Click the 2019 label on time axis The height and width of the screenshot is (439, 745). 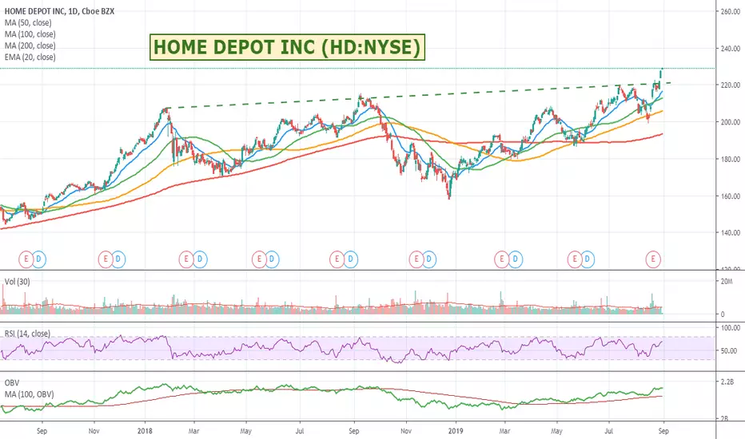(x=456, y=431)
